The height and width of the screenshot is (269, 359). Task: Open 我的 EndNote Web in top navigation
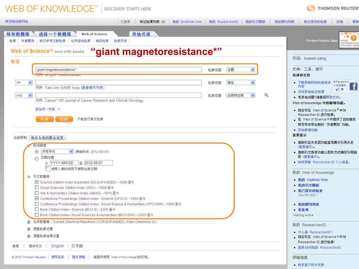pyautogui.click(x=187, y=22)
